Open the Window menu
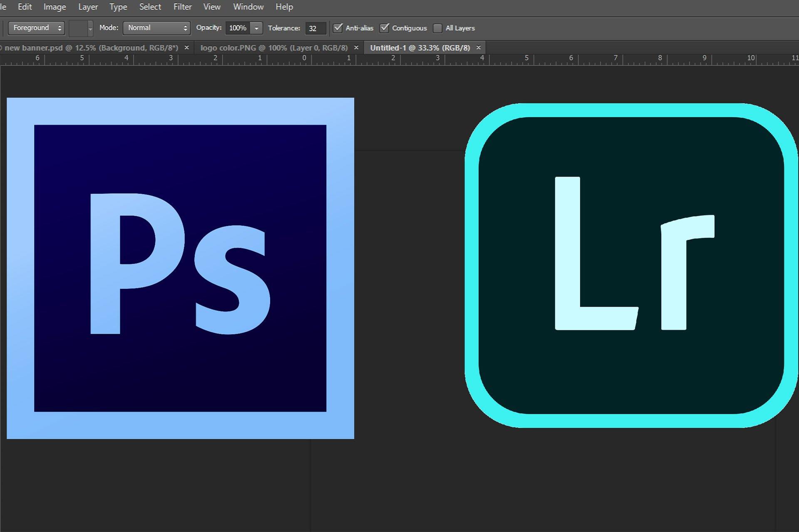 point(248,7)
